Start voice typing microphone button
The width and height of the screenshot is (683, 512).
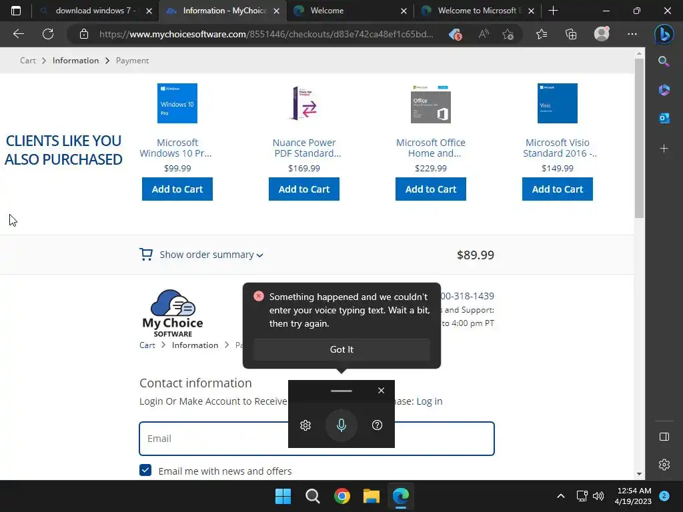click(341, 425)
